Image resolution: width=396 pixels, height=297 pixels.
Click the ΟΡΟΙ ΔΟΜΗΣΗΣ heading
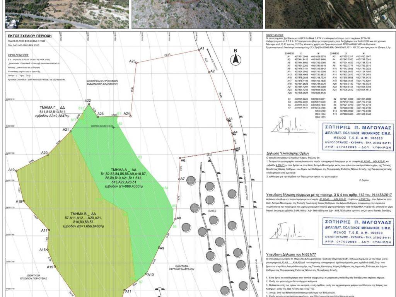tap(17, 55)
